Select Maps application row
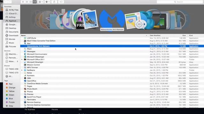The height and width of the screenshot is (114, 204). 112,49
